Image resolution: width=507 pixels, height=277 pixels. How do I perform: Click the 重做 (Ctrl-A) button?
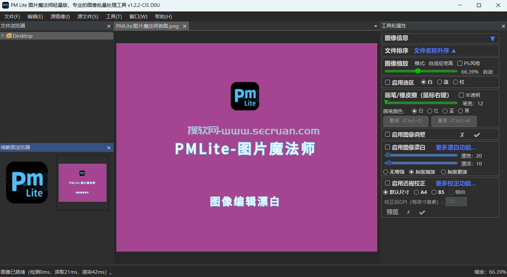coord(454,121)
